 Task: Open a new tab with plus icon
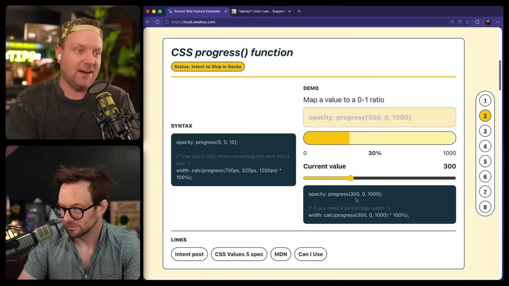click(299, 11)
